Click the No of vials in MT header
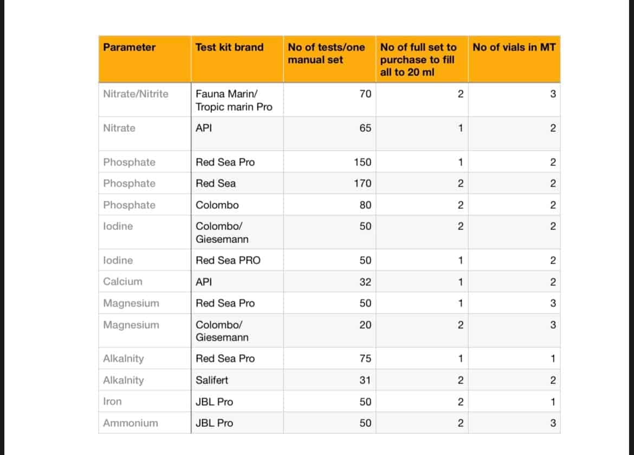 pos(514,47)
